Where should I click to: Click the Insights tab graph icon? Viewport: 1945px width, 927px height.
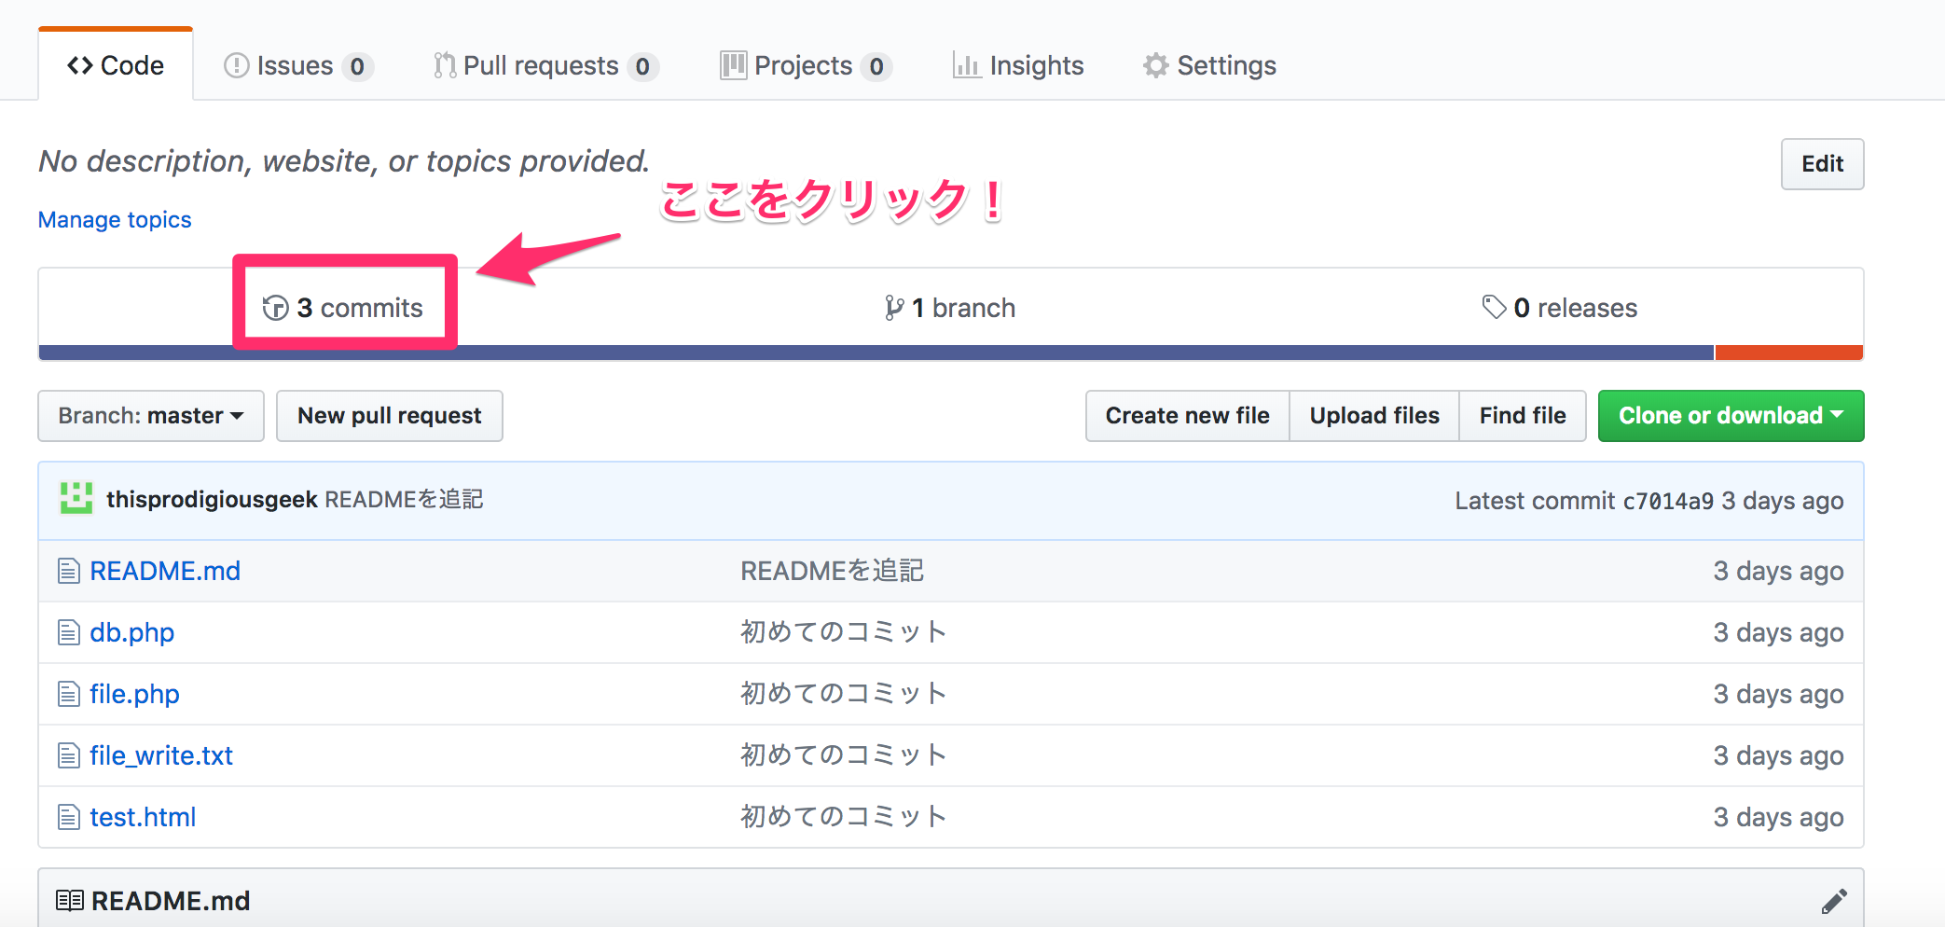[x=966, y=65]
